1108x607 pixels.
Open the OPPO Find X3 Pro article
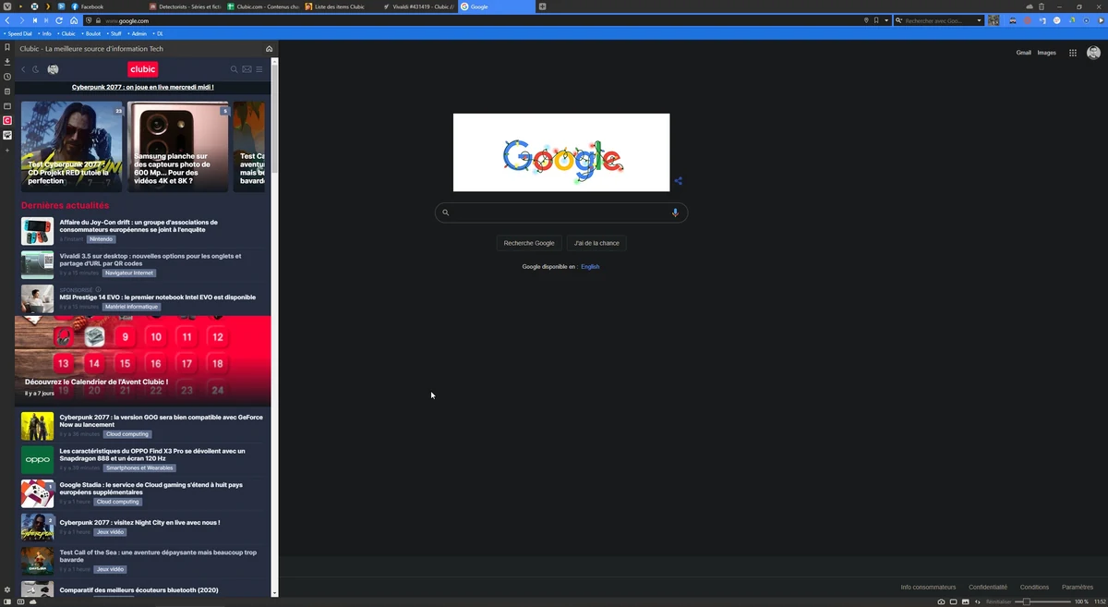(x=152, y=455)
